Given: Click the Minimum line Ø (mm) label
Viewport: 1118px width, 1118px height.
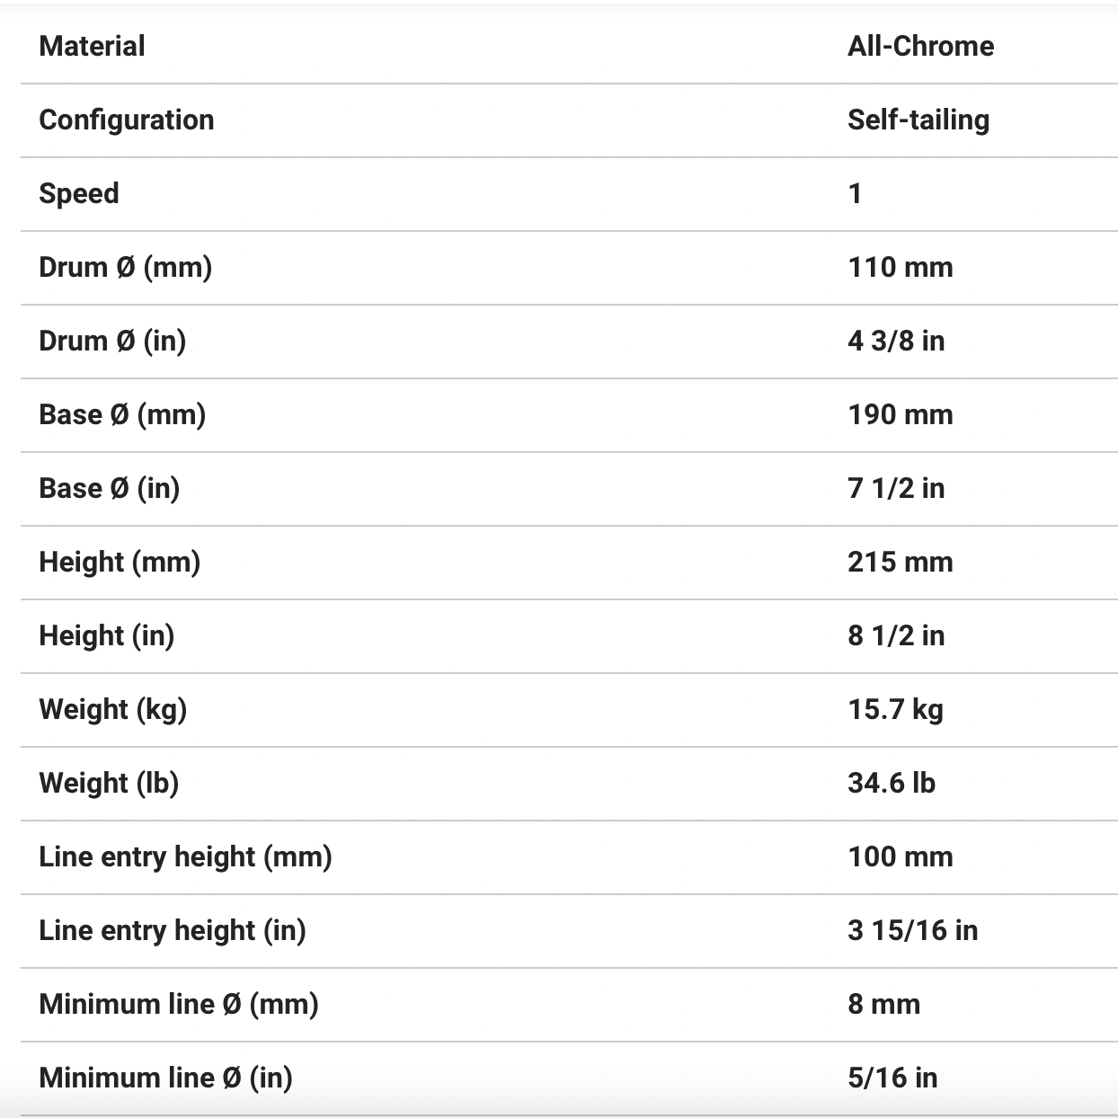Looking at the screenshot, I should (x=179, y=1004).
